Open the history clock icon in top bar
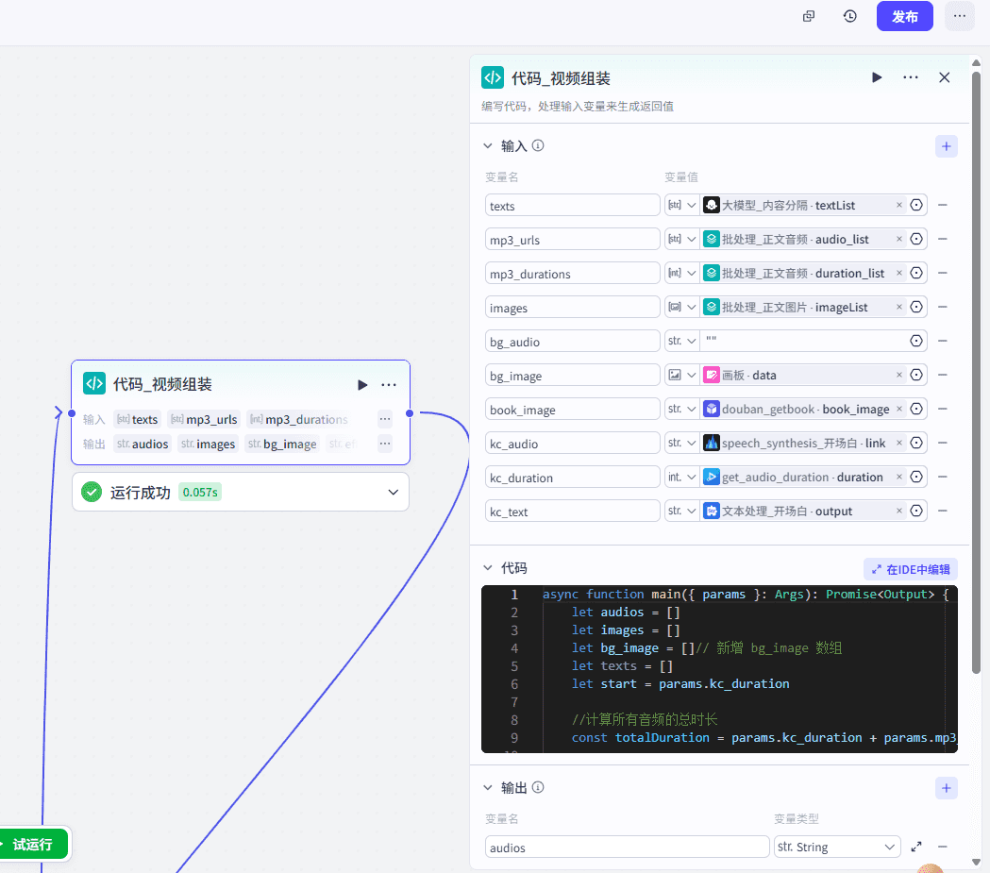 click(850, 16)
